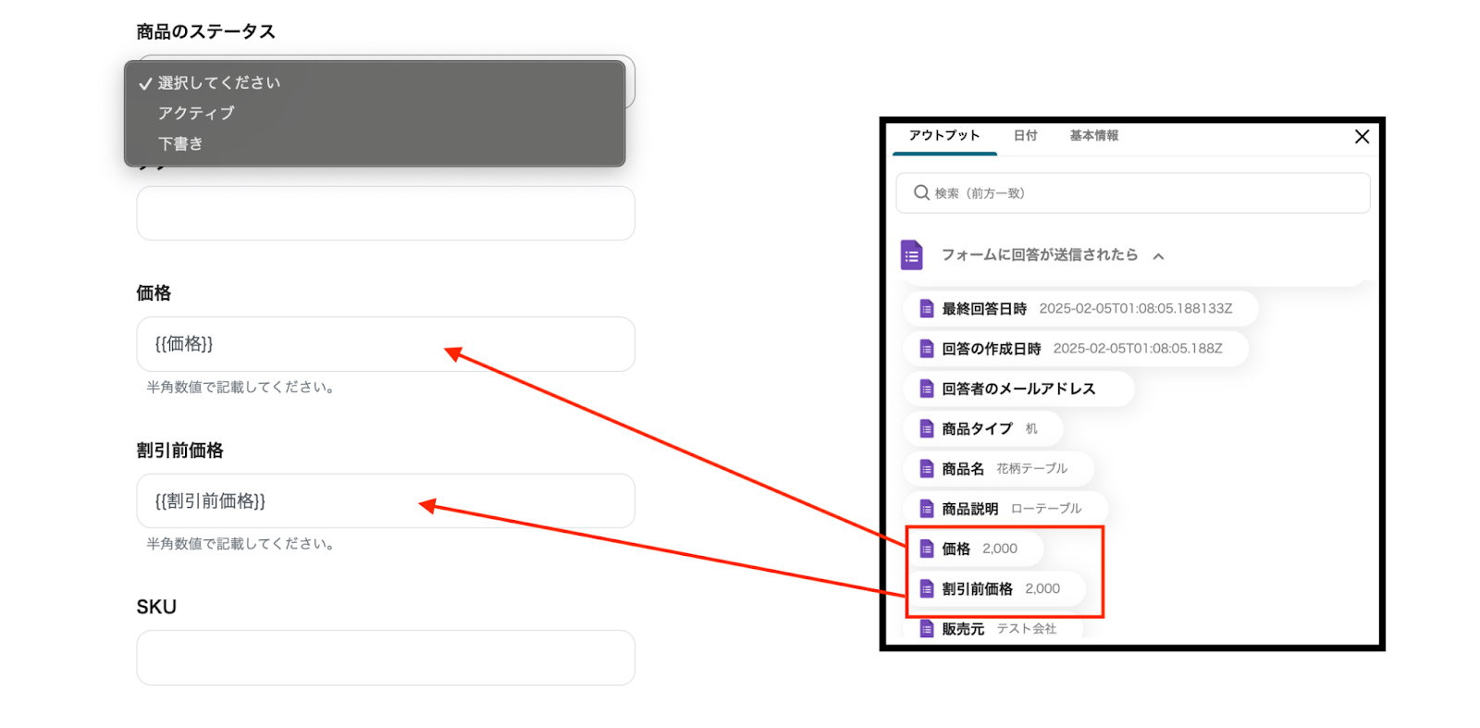Insert the 最終回答日時 output value
This screenshot has height=728, width=1480.
[x=1080, y=308]
